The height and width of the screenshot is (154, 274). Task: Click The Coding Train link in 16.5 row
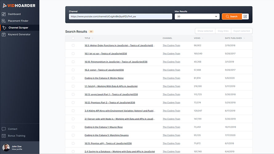(171, 46)
